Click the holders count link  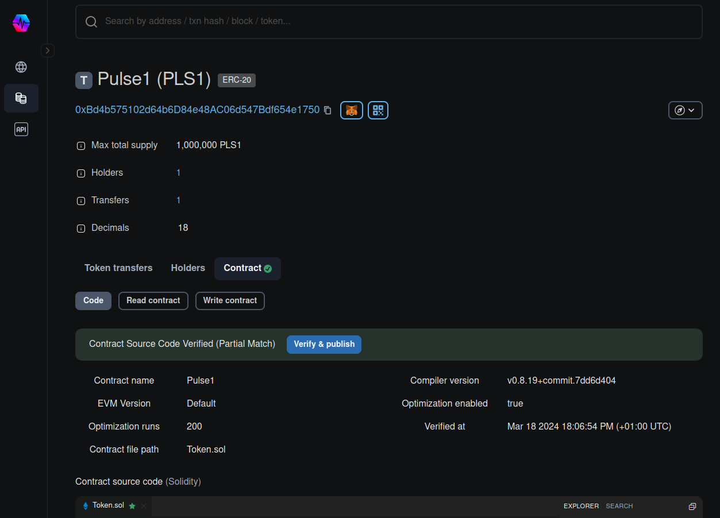pyautogui.click(x=179, y=173)
